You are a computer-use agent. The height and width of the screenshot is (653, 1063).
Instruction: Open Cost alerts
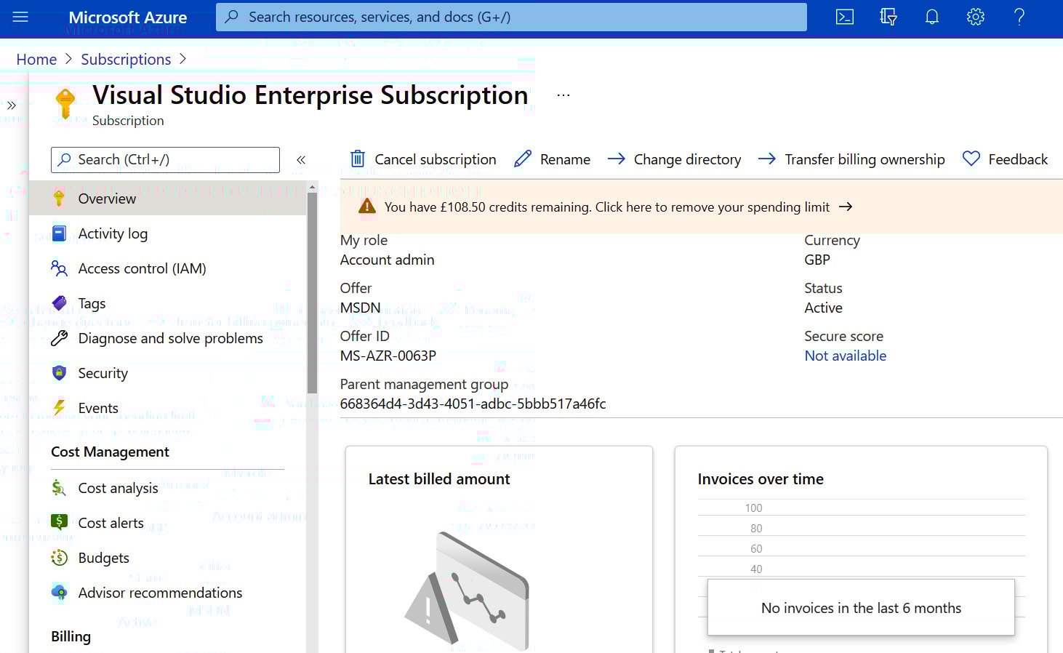coord(168,523)
